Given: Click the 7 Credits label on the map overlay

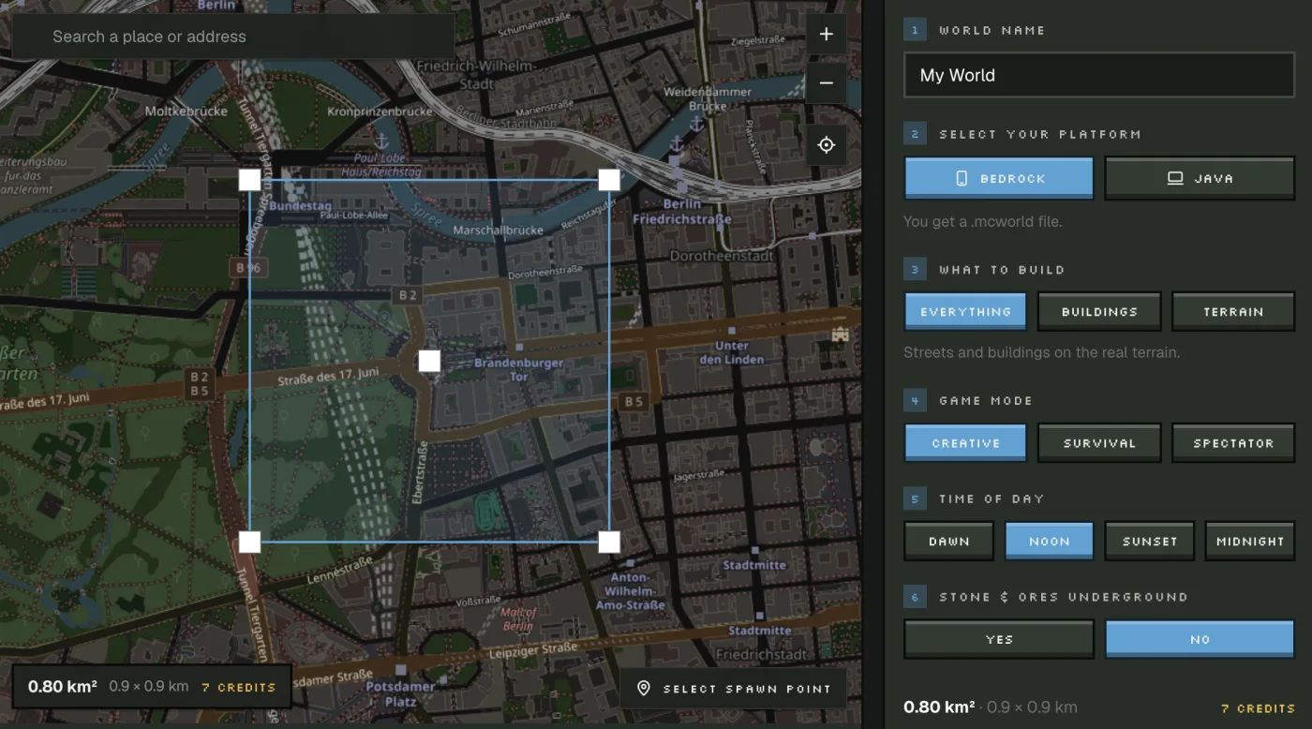Looking at the screenshot, I should coord(239,687).
